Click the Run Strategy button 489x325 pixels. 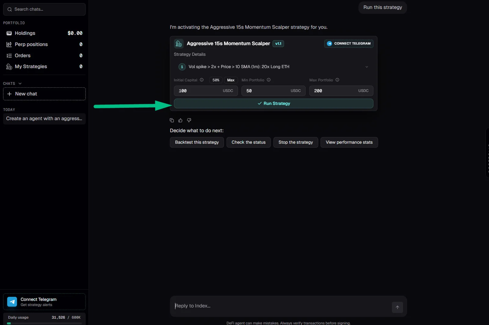[274, 104]
